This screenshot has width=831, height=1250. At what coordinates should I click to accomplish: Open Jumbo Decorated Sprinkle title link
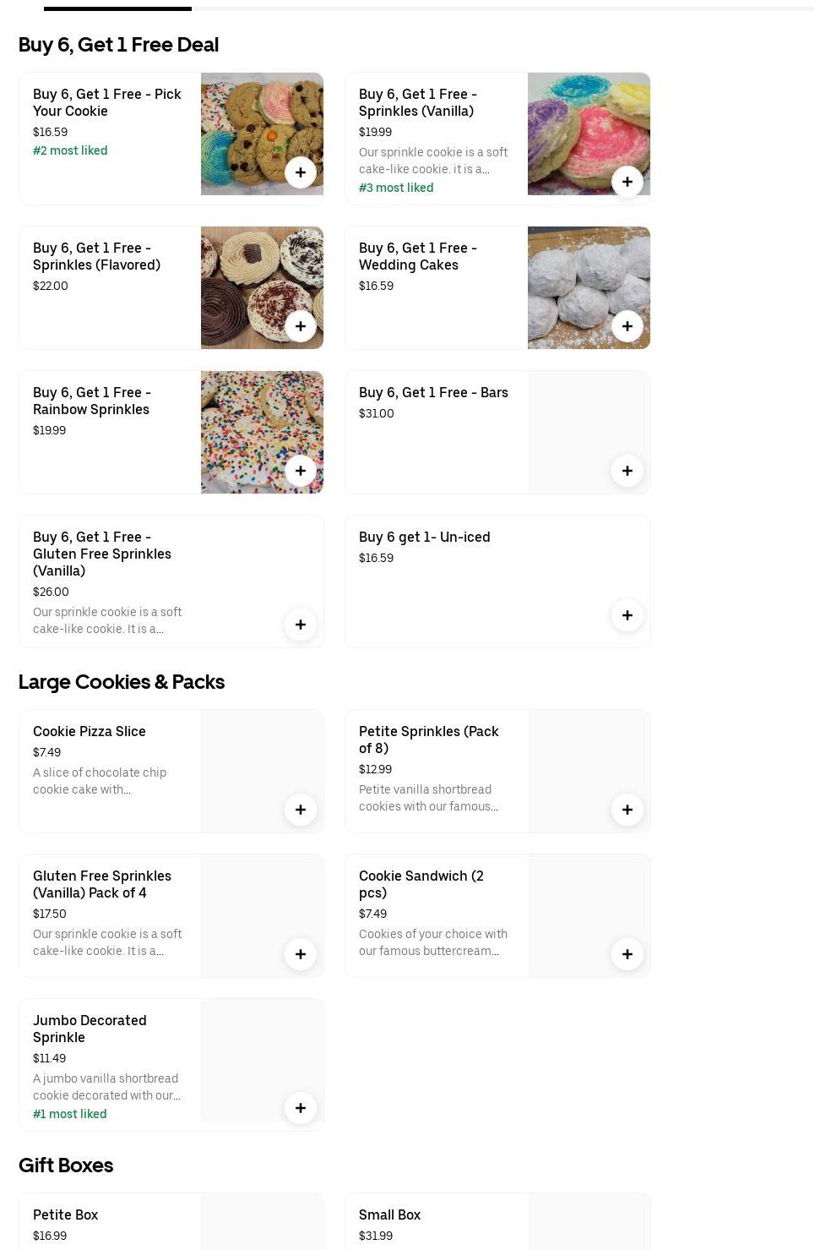click(90, 1029)
